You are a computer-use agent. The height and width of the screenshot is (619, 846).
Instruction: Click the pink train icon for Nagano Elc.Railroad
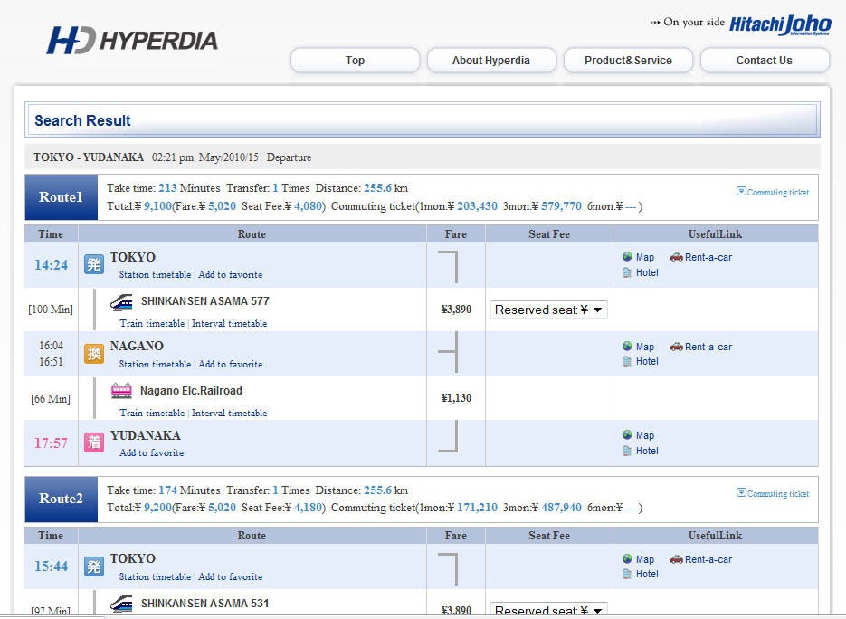[121, 391]
